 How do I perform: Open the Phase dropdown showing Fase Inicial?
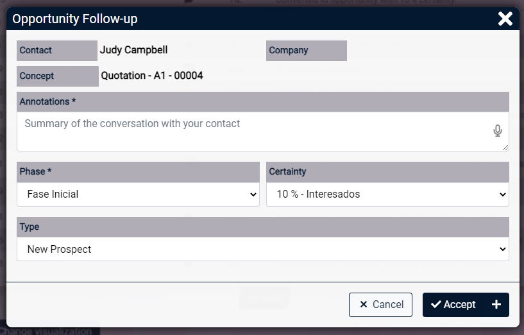[x=138, y=194]
